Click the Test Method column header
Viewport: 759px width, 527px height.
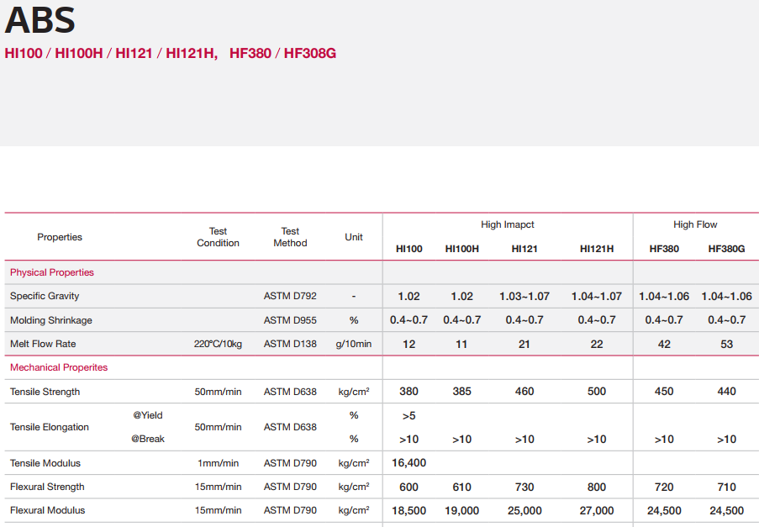[290, 237]
